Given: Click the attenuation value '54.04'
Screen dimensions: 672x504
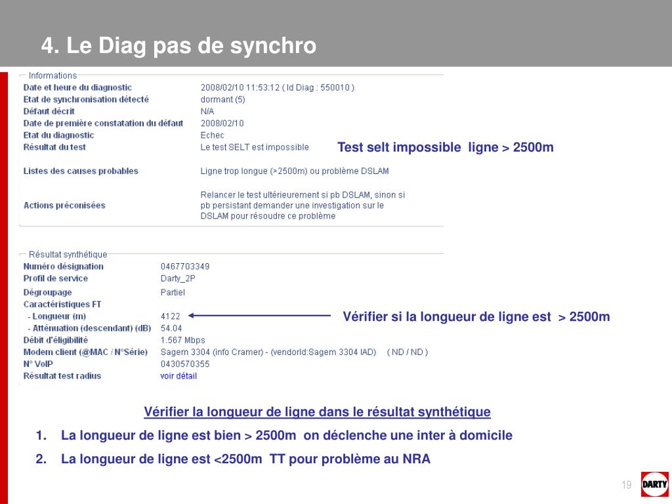Looking at the screenshot, I should (x=171, y=328).
